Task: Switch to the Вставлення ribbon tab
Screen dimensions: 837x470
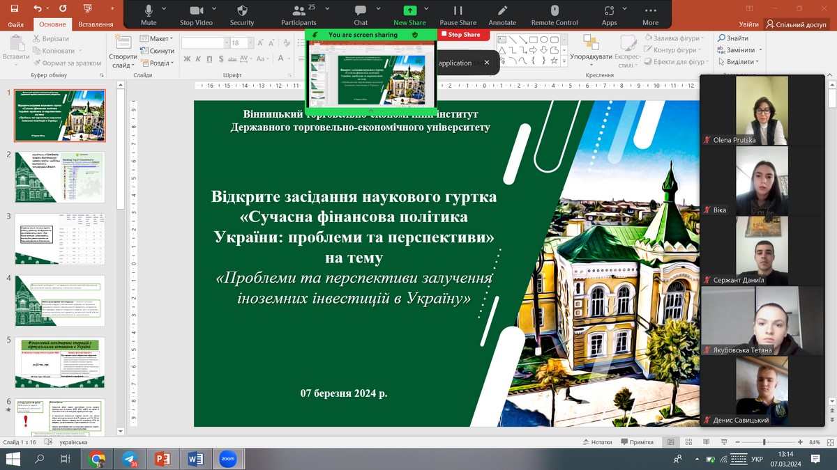Action: coord(96,24)
